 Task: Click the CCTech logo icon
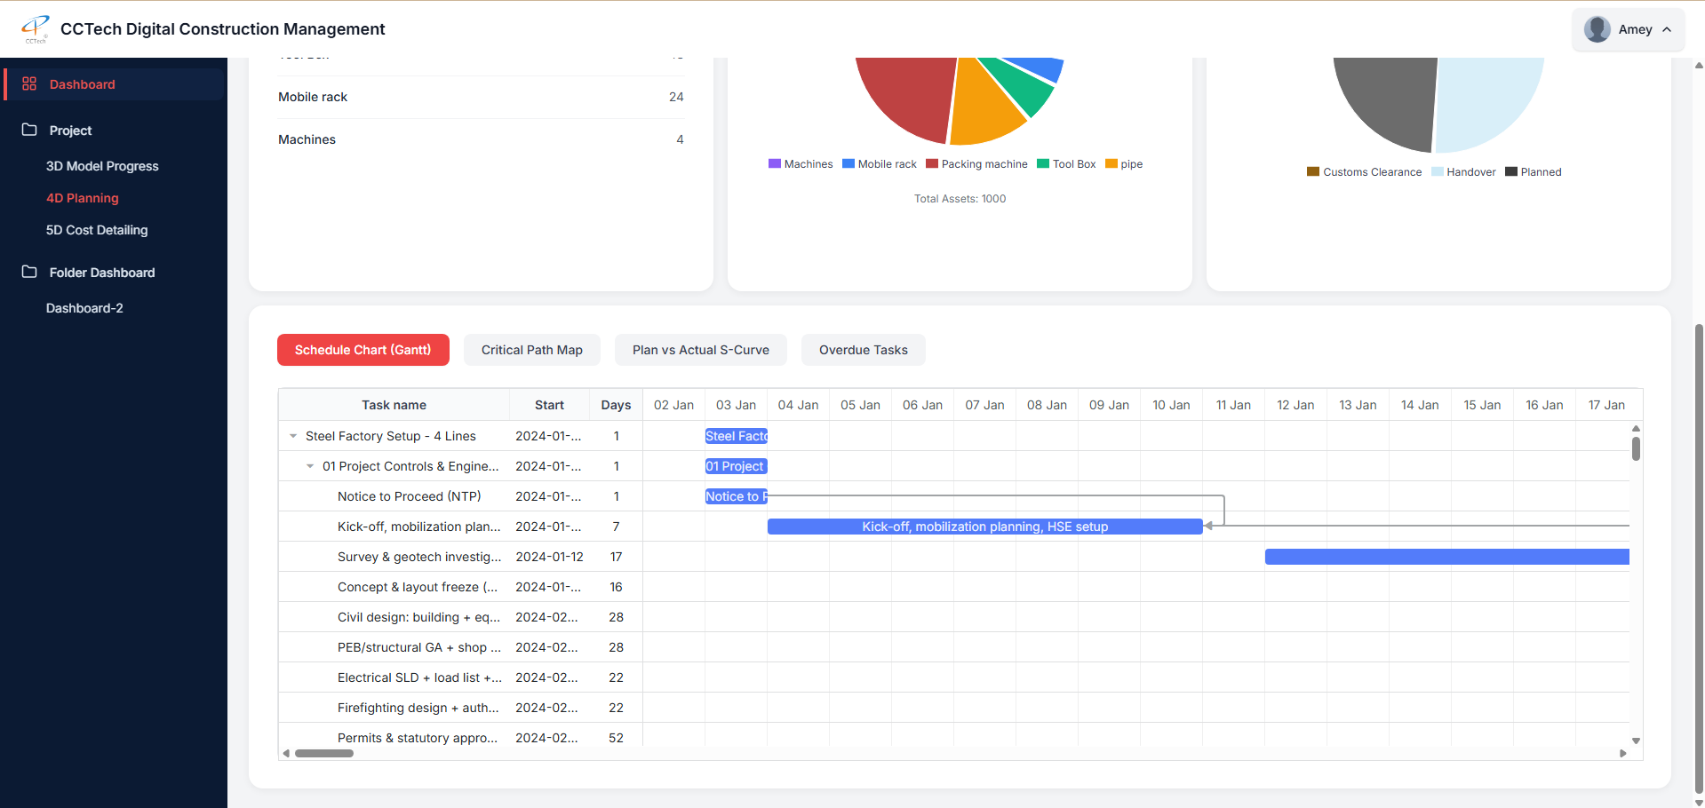[36, 28]
